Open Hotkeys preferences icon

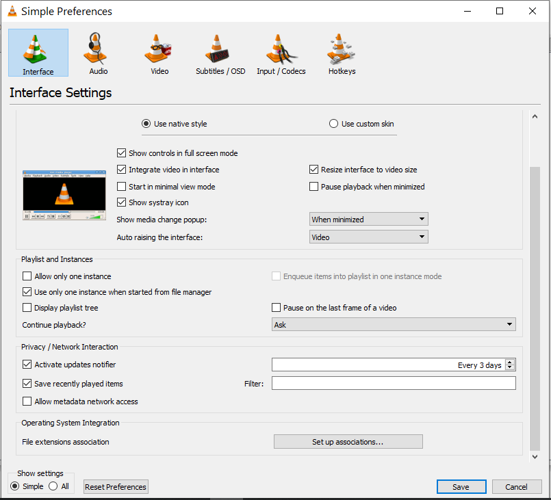[341, 49]
